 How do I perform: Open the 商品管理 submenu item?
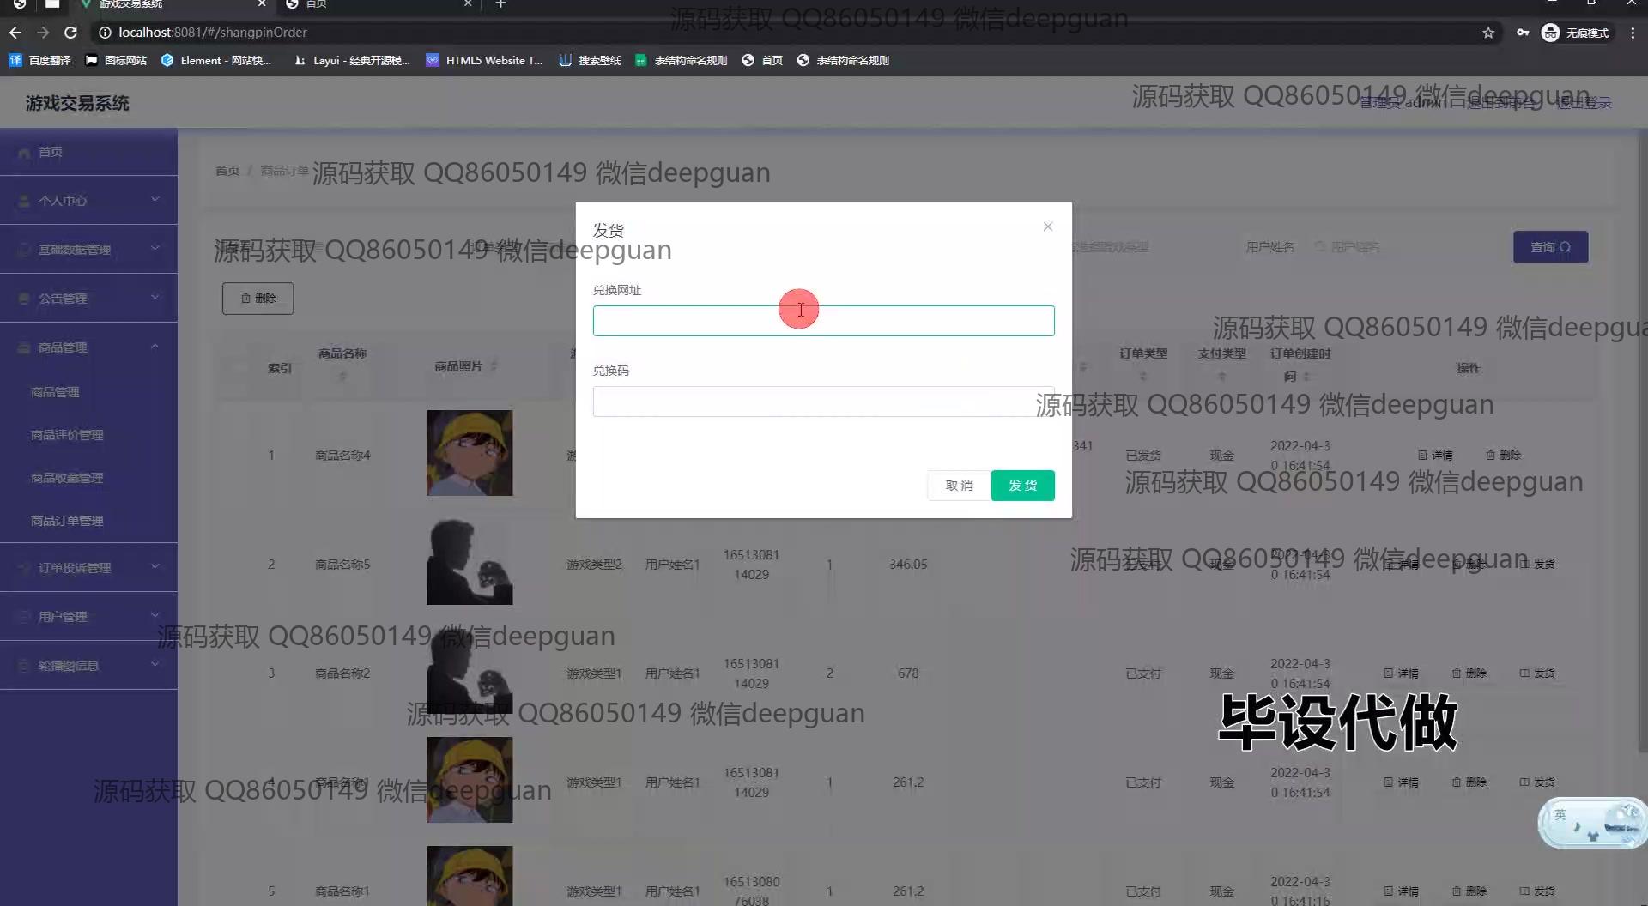(88, 392)
